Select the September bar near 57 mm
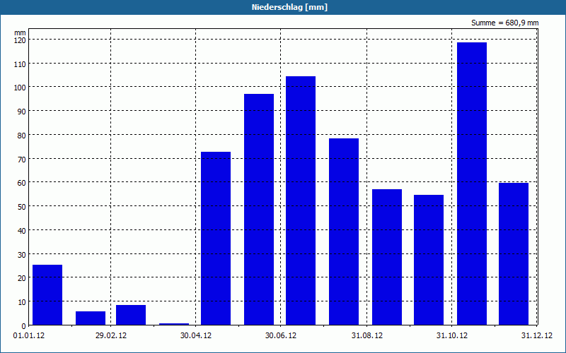 pos(387,257)
